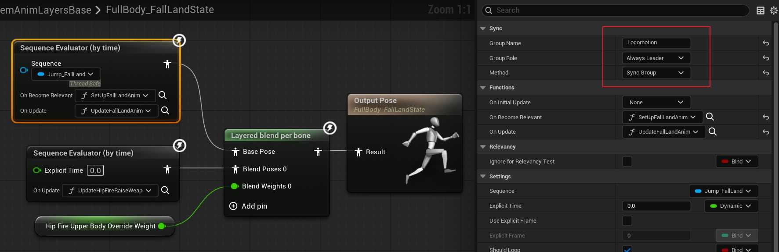Viewport: 779px width, 252px height.
Task: Click Add pin plus on Layered blend
Action: coord(233,206)
